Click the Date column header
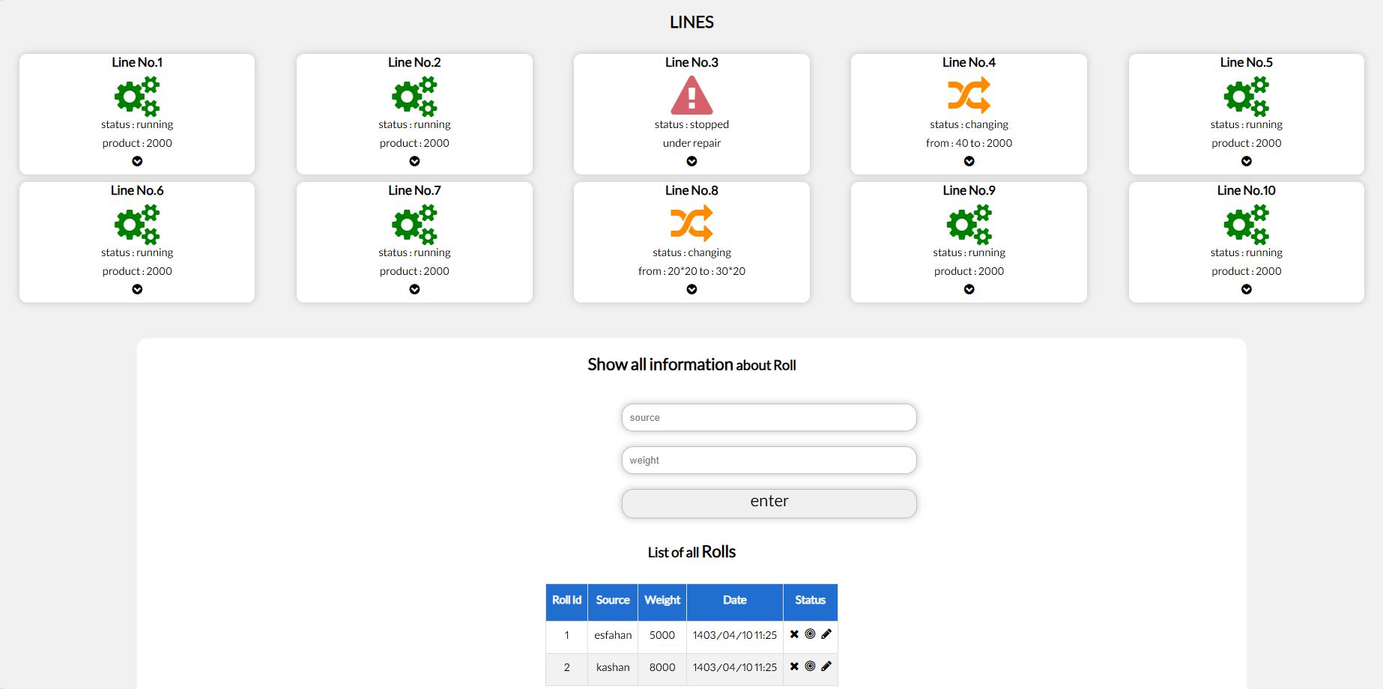The height and width of the screenshot is (689, 1383). 735,601
